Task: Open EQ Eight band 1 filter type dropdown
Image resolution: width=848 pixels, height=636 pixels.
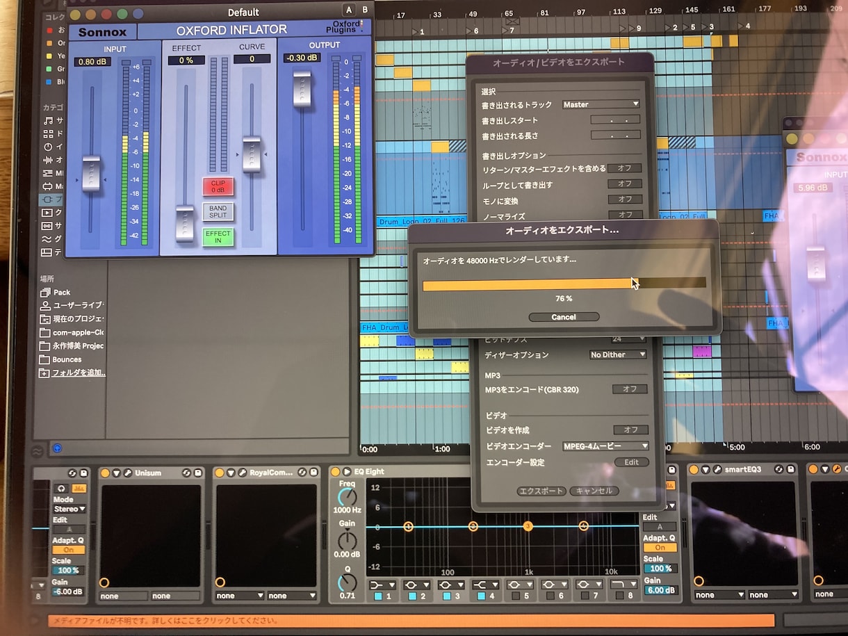Action: [x=382, y=585]
